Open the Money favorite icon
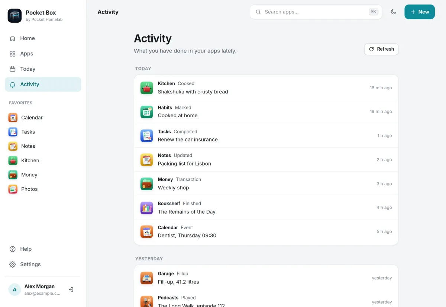446x307 pixels. point(13,175)
